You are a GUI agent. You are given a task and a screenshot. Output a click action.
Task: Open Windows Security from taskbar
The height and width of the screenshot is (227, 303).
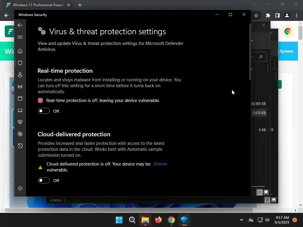(184, 220)
